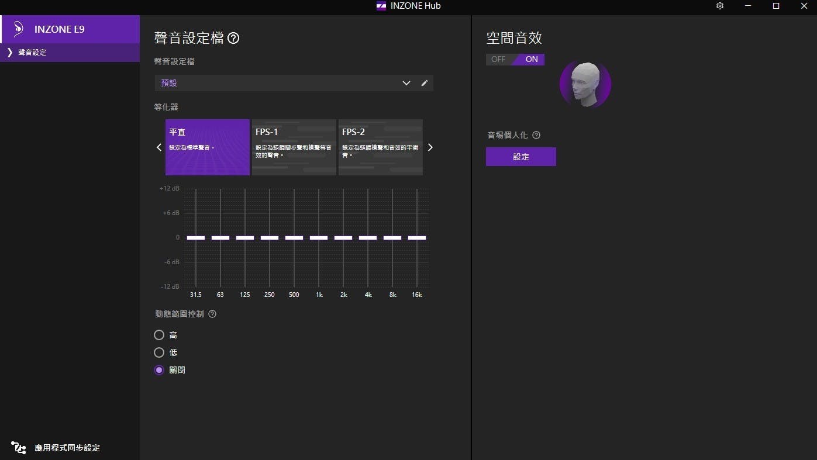Choose the FPS-2 equalizer preset

[380, 147]
